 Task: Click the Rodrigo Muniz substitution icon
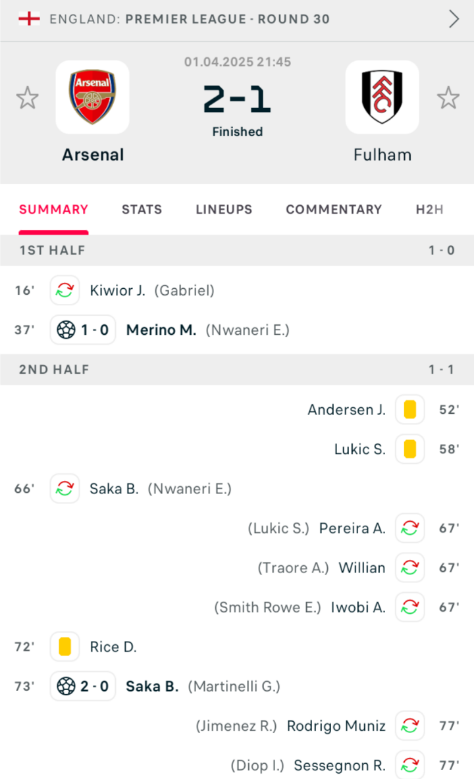tap(410, 726)
